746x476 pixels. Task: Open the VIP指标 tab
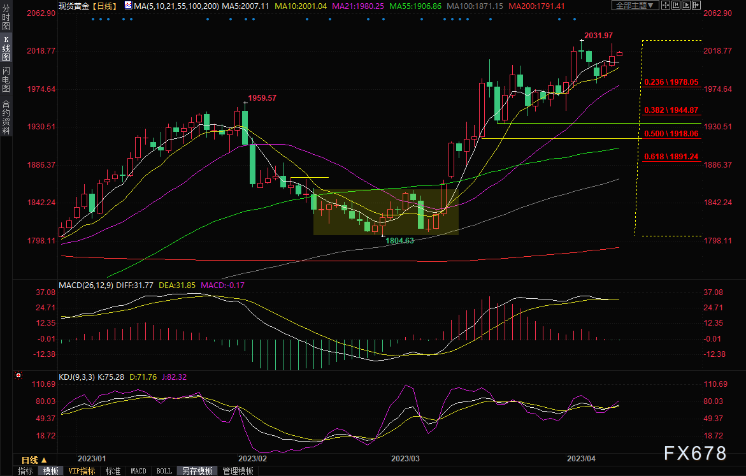click(x=82, y=471)
